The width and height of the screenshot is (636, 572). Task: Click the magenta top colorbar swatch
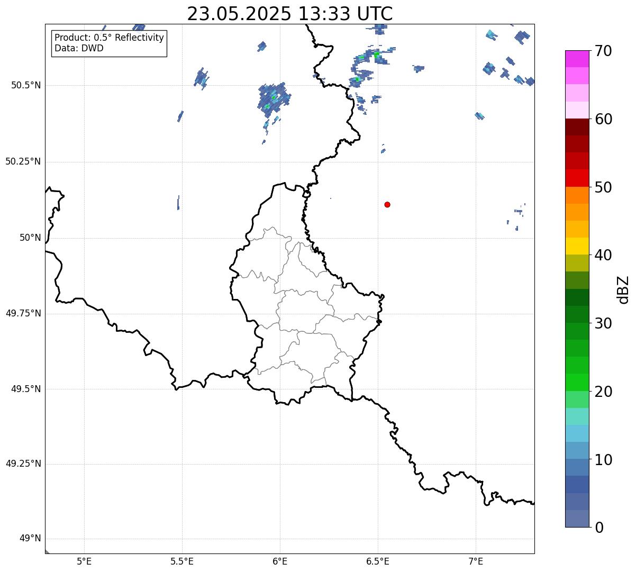[x=577, y=59]
